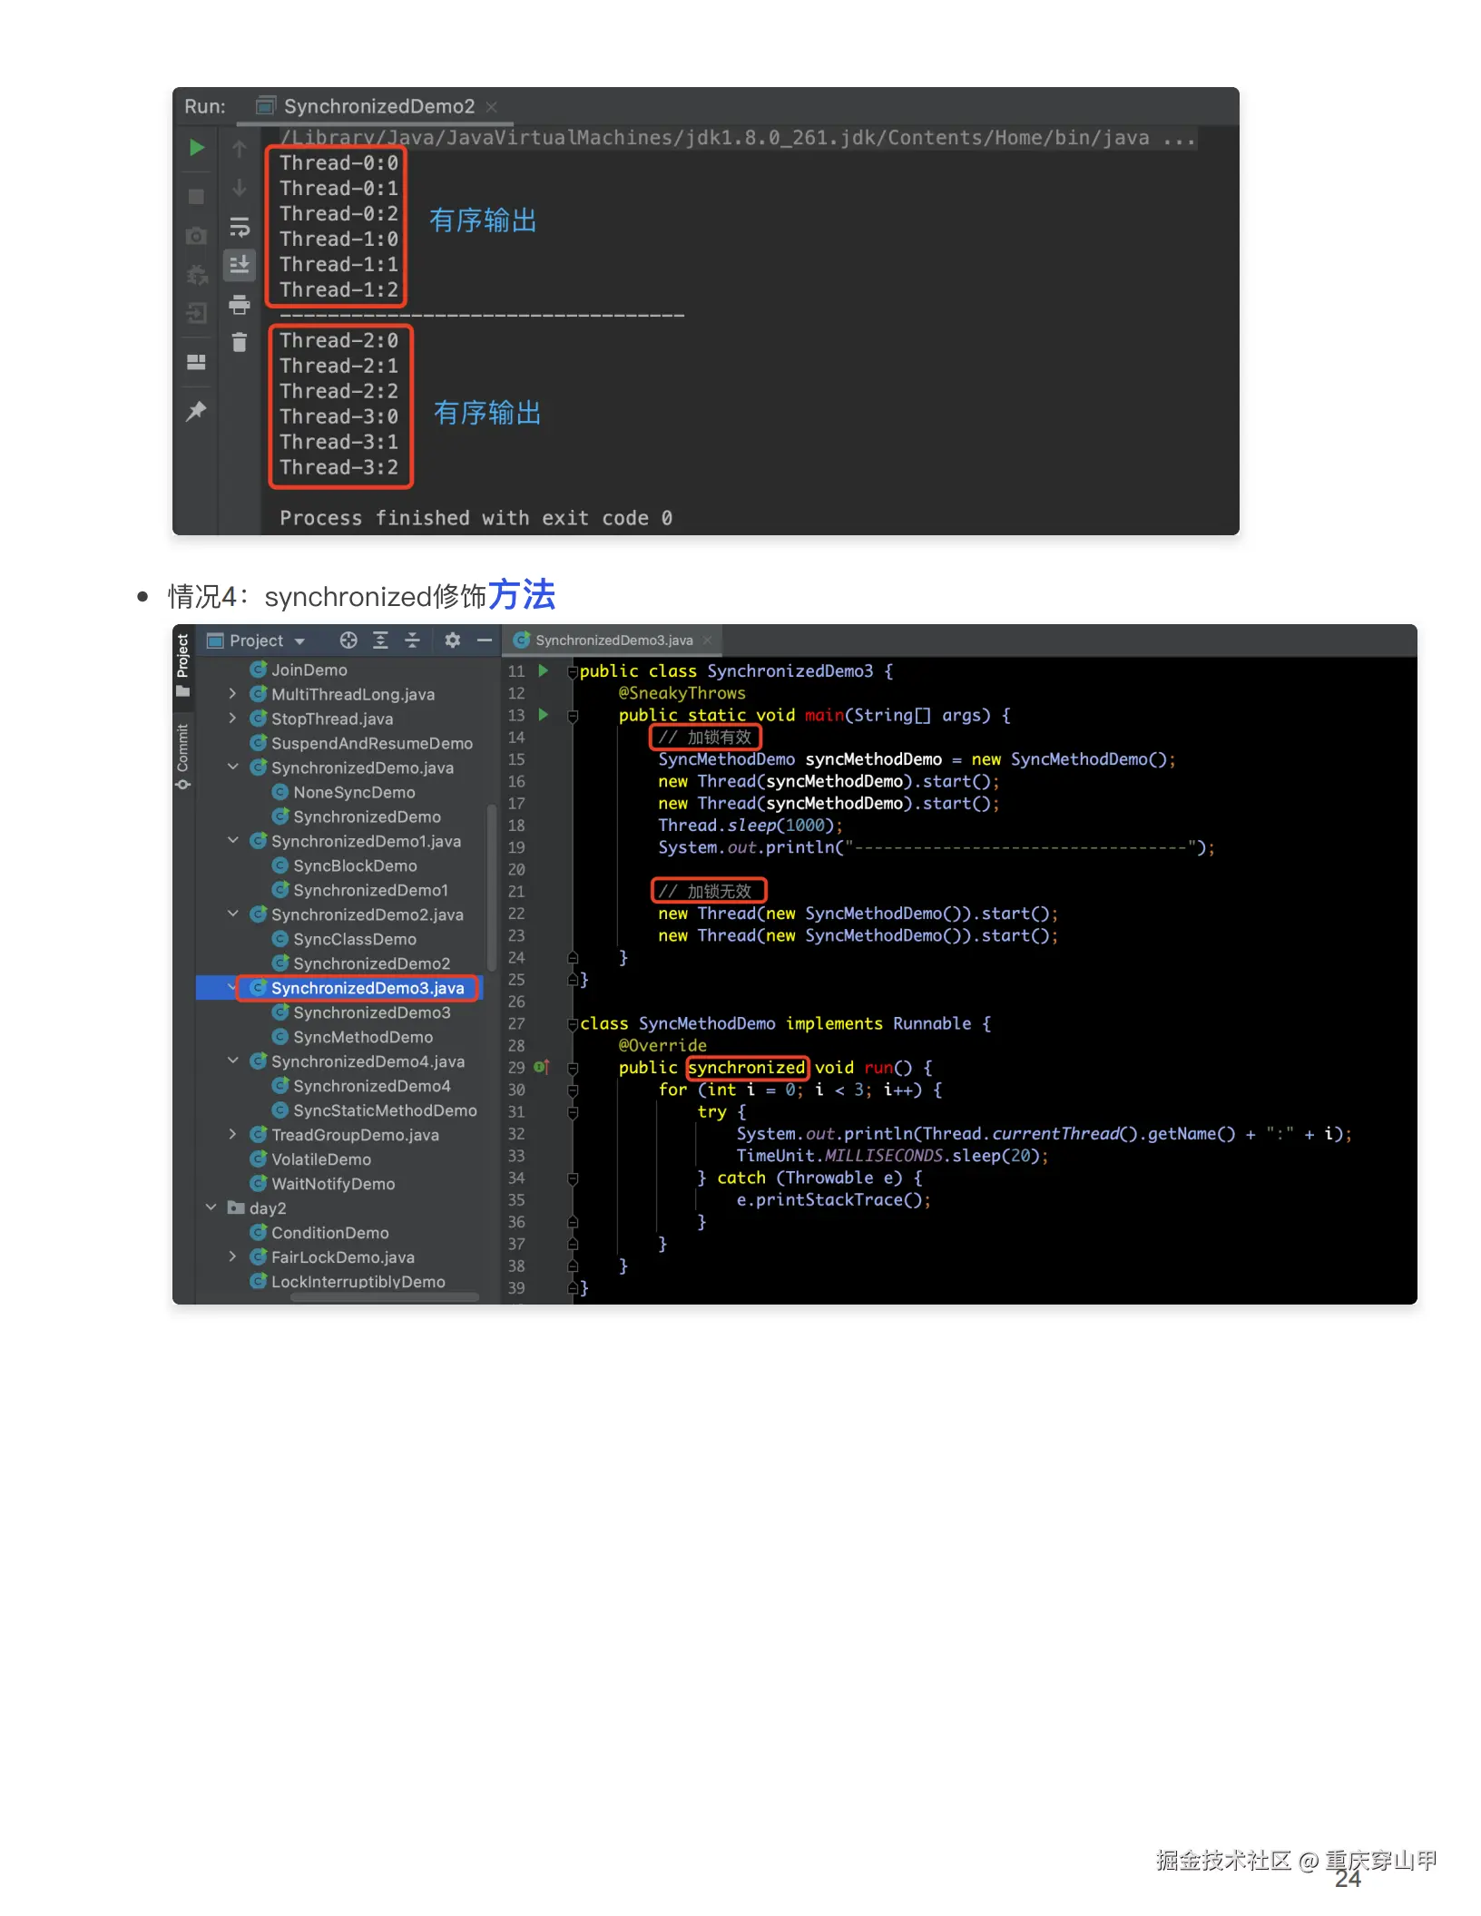1481x1916 pixels.
Task: Collapse the day2 folder
Action: (211, 1208)
